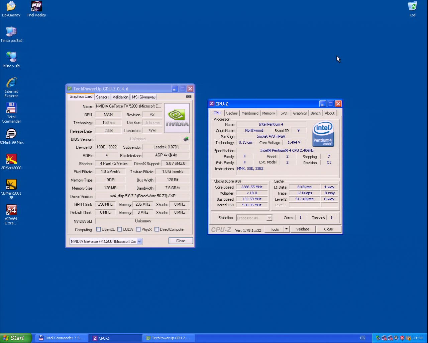
Task: Click the GPU Name field in GPU-Z
Action: tap(128, 106)
